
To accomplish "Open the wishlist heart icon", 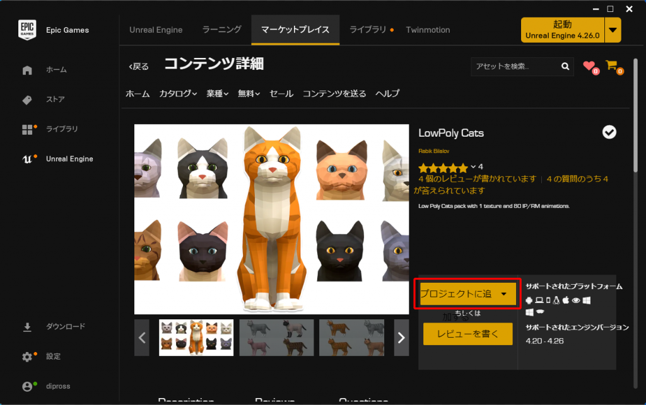I will (589, 66).
